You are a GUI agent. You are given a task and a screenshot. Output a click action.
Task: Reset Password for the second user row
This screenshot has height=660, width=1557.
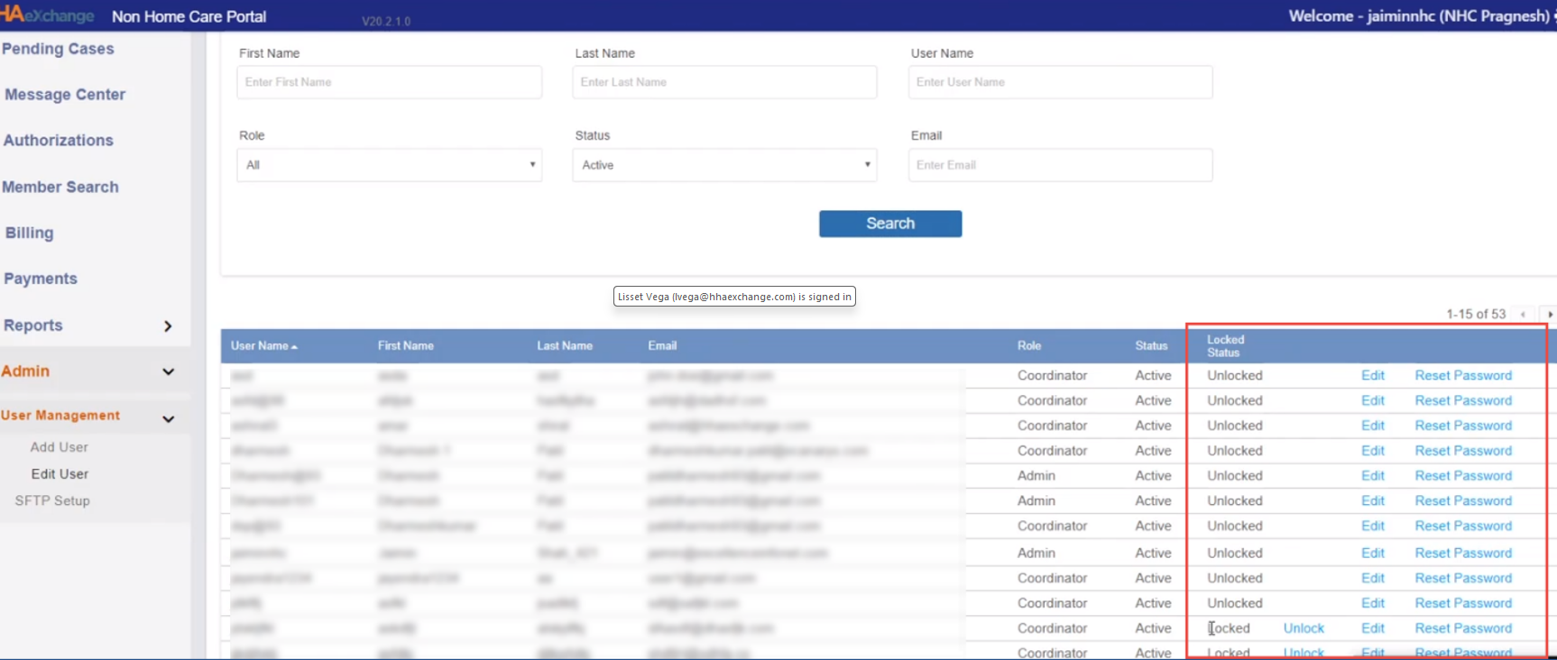point(1463,401)
